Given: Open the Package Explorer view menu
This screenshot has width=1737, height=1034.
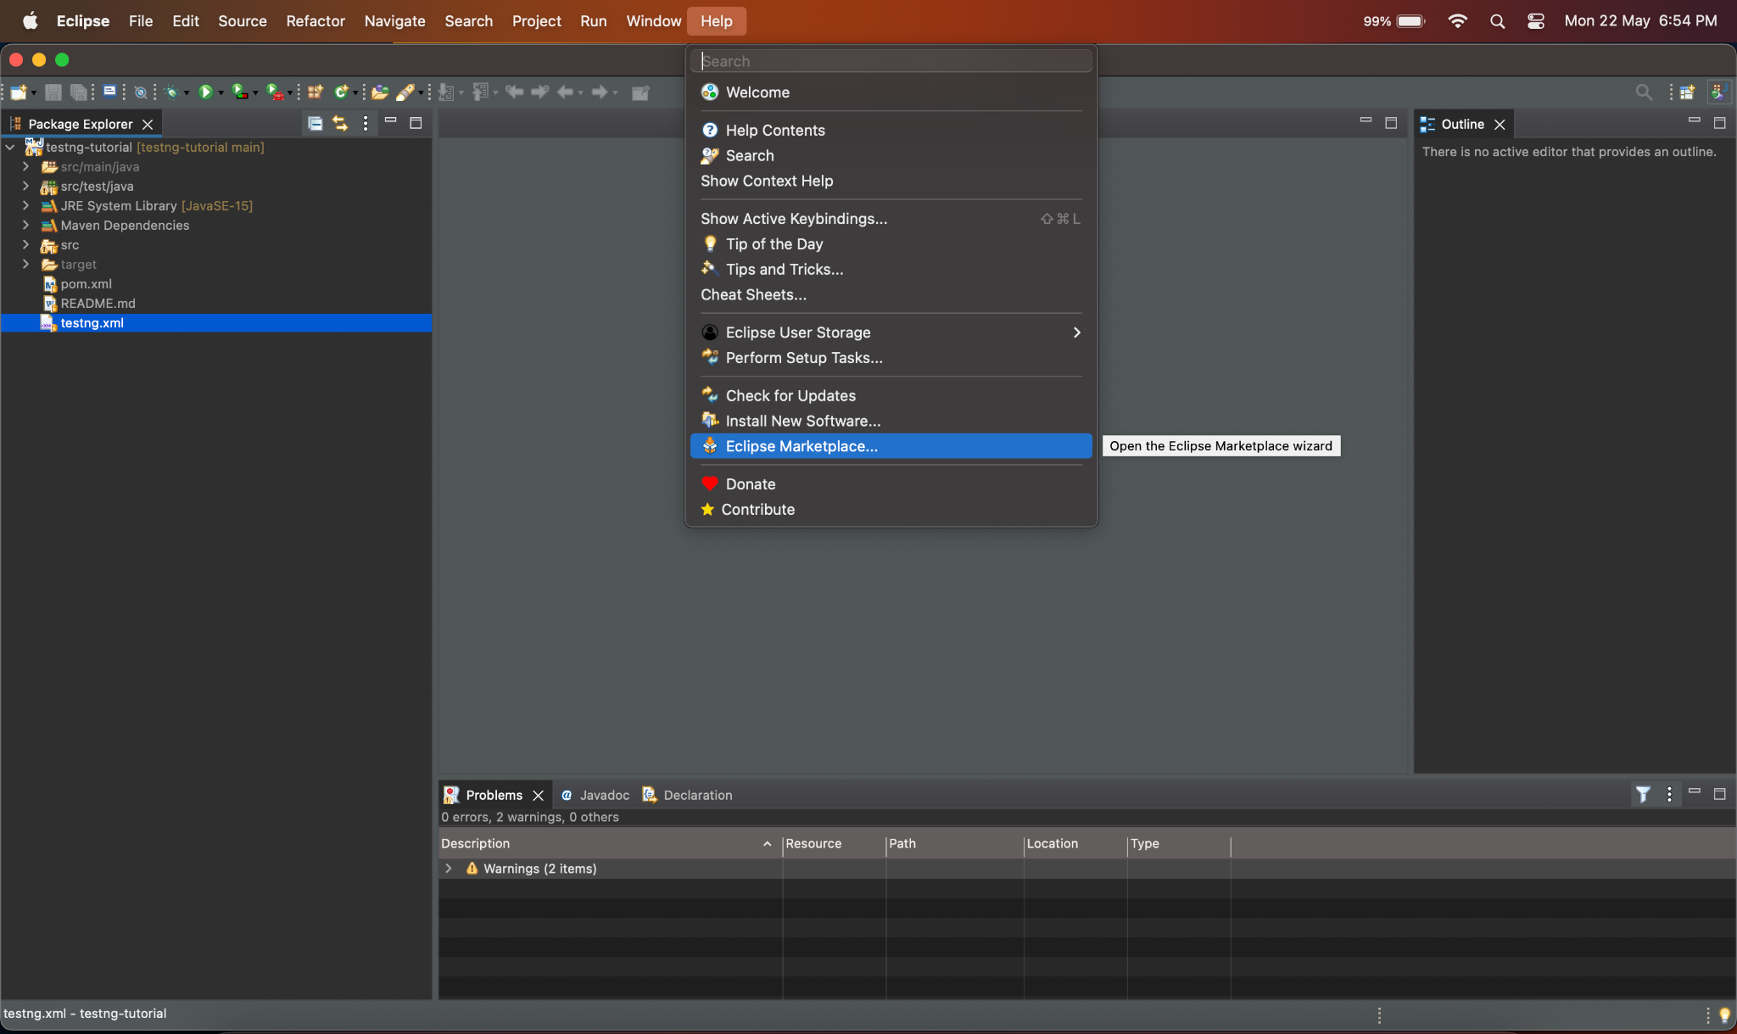Looking at the screenshot, I should point(365,123).
